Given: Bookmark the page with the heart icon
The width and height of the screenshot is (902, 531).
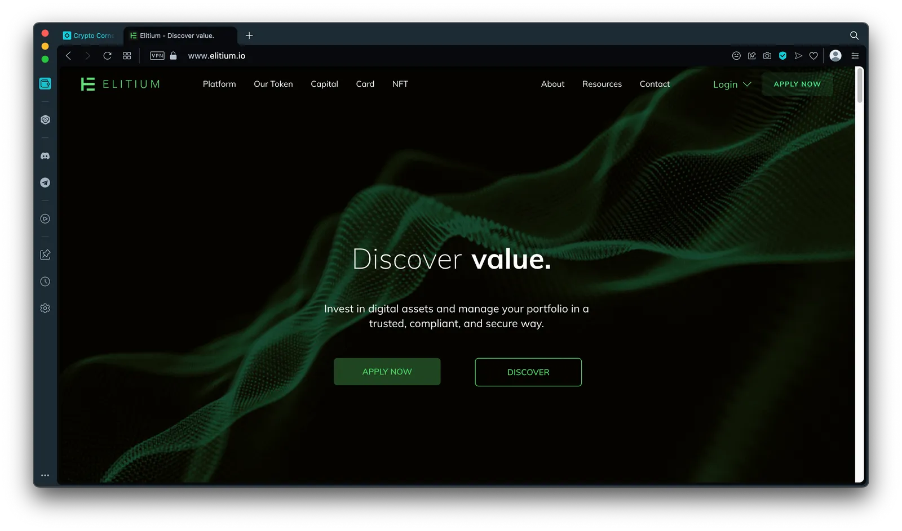Looking at the screenshot, I should [x=813, y=56].
